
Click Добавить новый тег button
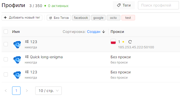(22, 18)
